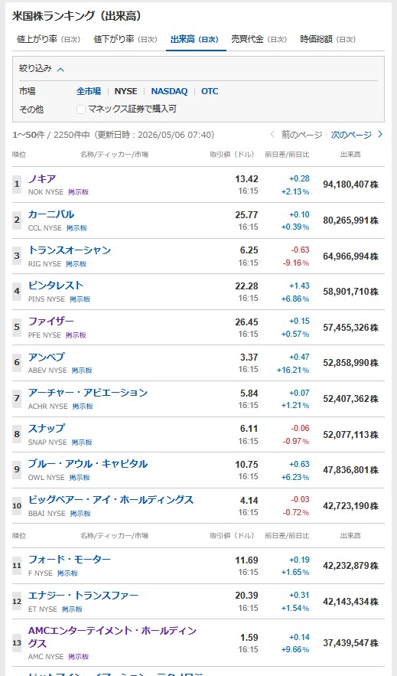Open 時価総額 ranking tab

pos(327,39)
